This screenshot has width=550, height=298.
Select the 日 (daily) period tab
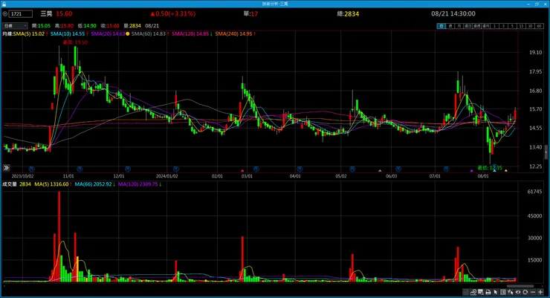[441, 26]
